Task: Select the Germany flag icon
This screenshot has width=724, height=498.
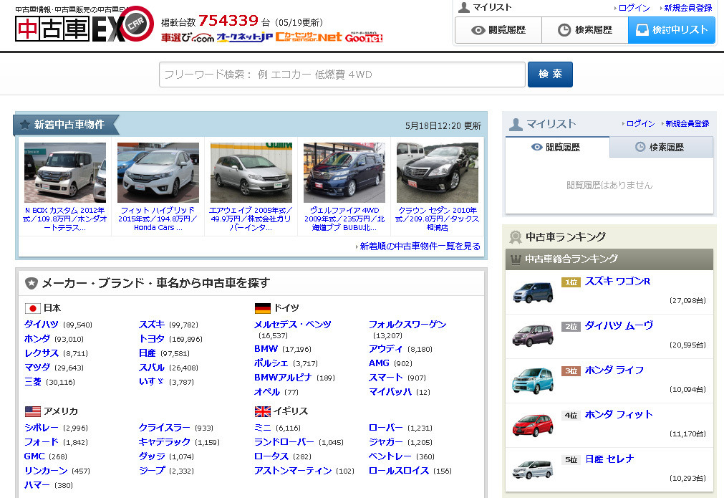Action: click(263, 308)
